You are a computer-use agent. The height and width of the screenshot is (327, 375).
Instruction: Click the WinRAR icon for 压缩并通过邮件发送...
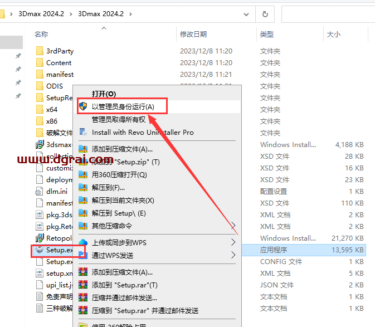(83, 297)
